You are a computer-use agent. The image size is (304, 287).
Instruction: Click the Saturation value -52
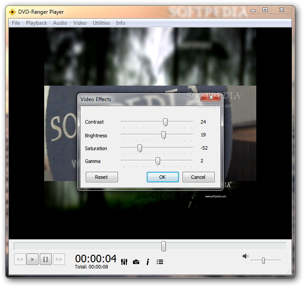click(204, 148)
